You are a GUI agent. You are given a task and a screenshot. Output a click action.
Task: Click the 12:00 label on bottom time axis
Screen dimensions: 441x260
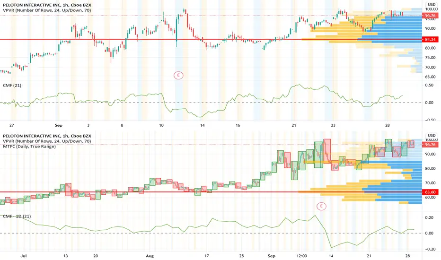pos(301,256)
